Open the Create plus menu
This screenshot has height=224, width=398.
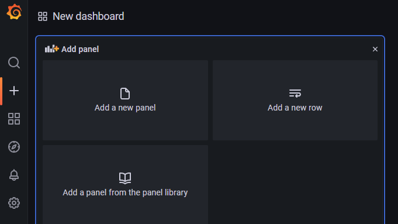click(14, 91)
